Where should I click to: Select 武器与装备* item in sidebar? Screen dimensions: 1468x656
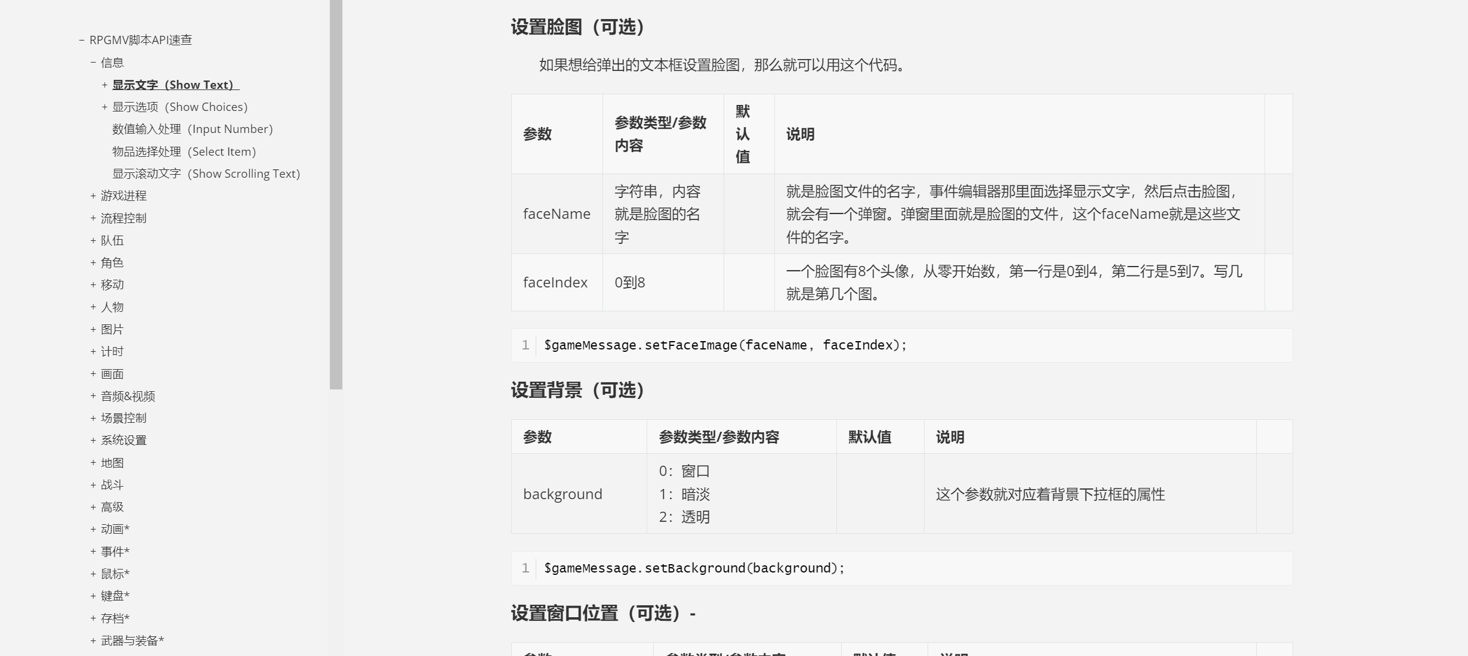(x=132, y=640)
